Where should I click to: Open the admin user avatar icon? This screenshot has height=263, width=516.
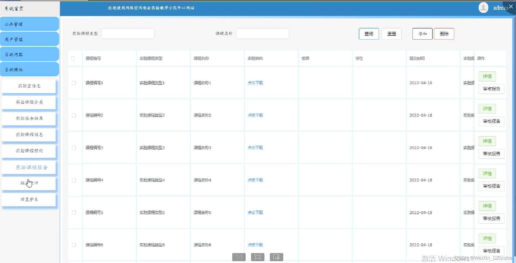(x=483, y=8)
